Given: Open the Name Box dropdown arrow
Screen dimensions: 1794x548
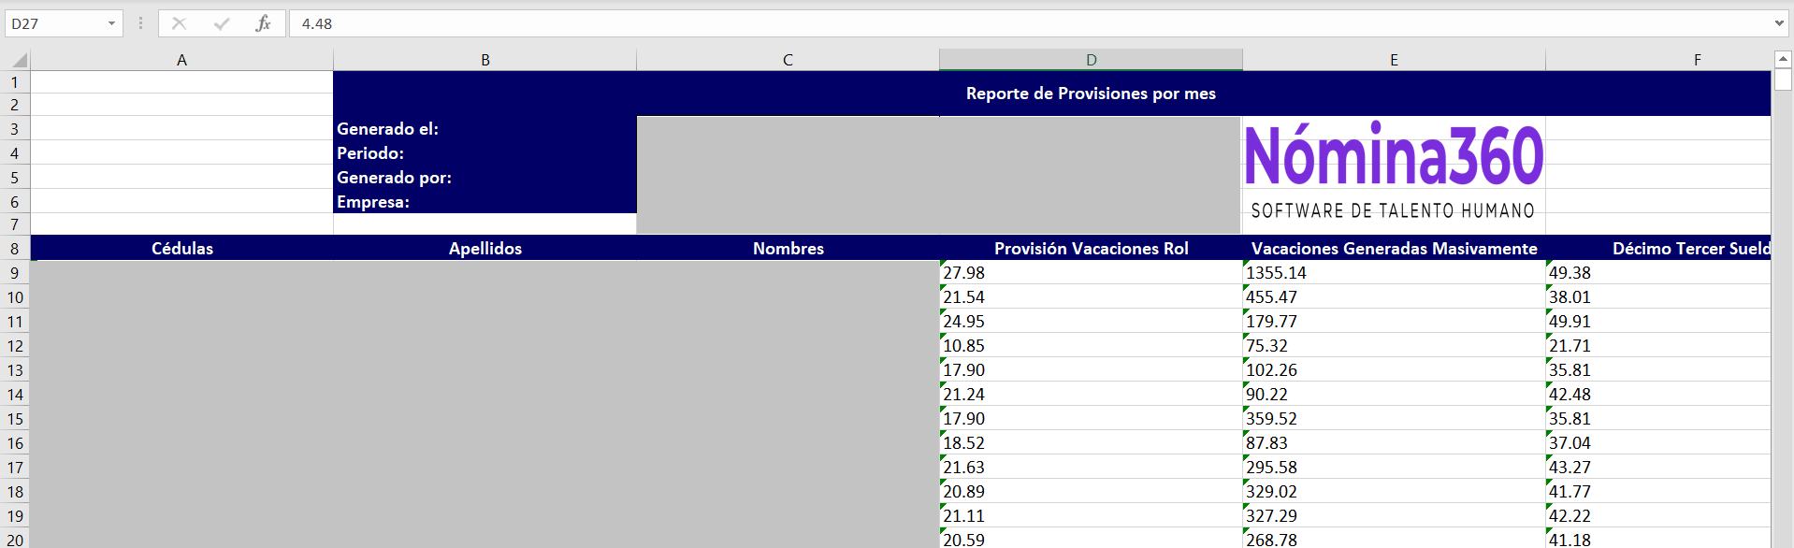Looking at the screenshot, I should pos(111,23).
